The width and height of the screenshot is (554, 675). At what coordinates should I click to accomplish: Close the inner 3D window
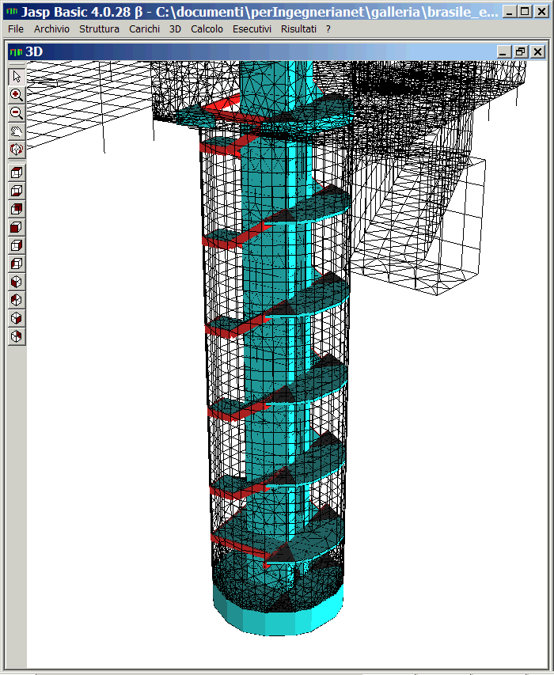[537, 52]
